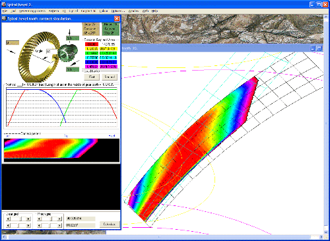Open the File menu
Screen dimensions: 330x241
tap(5, 11)
